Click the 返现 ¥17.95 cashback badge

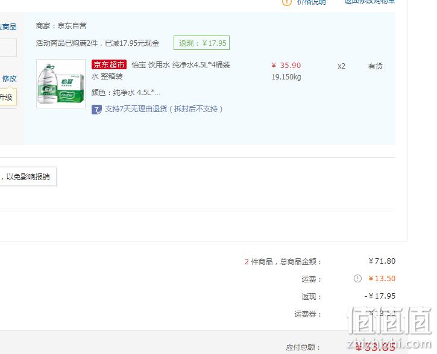click(201, 43)
